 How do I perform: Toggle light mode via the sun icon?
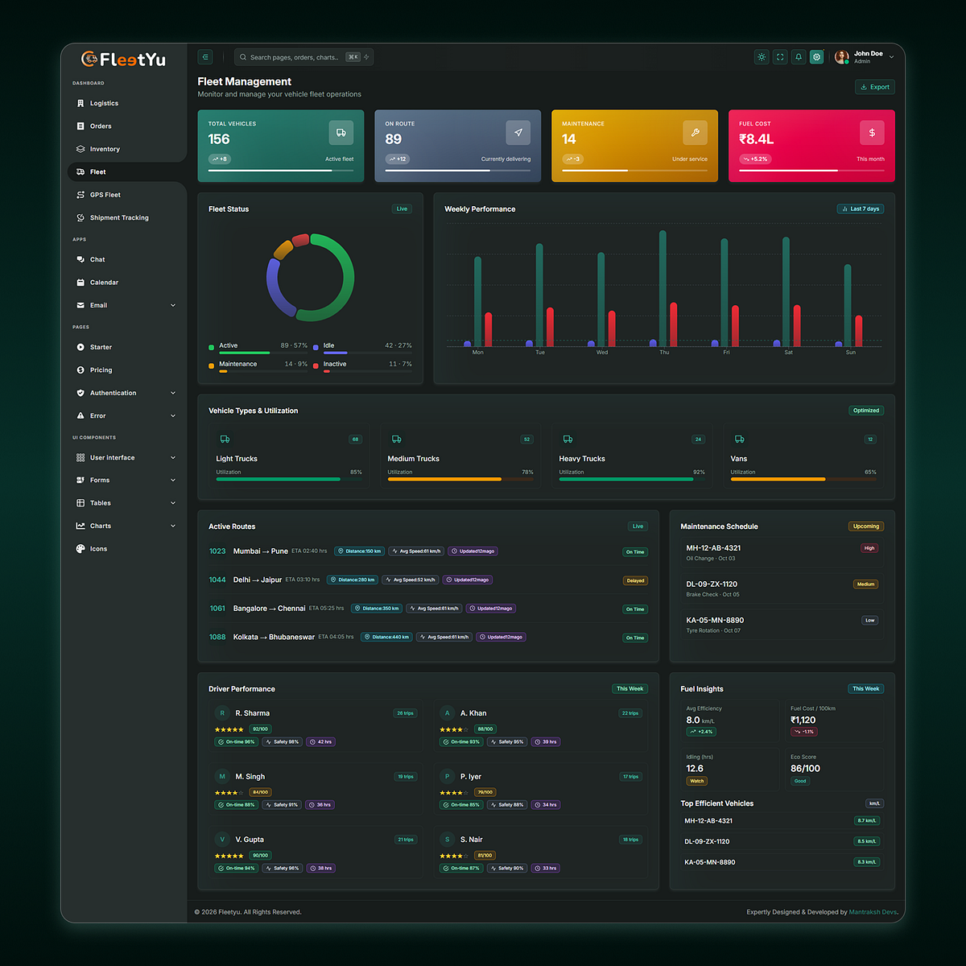coord(762,57)
